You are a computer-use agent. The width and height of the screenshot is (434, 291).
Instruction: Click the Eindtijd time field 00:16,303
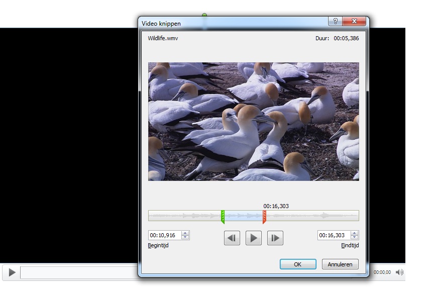pyautogui.click(x=334, y=235)
